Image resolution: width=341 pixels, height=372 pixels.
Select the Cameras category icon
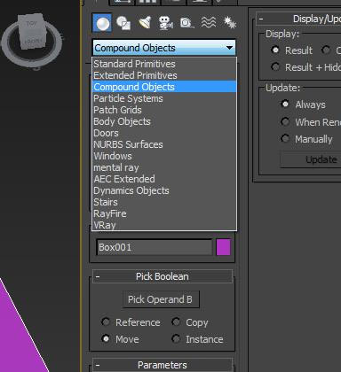click(x=166, y=23)
